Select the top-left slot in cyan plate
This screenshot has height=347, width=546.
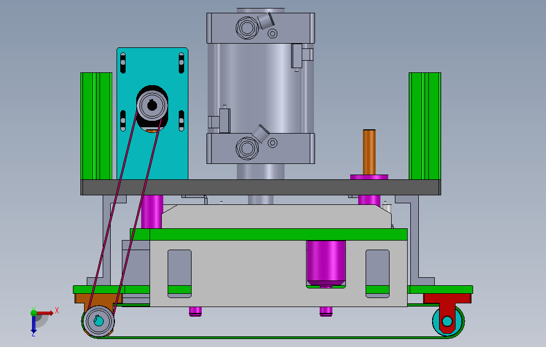[123, 63]
